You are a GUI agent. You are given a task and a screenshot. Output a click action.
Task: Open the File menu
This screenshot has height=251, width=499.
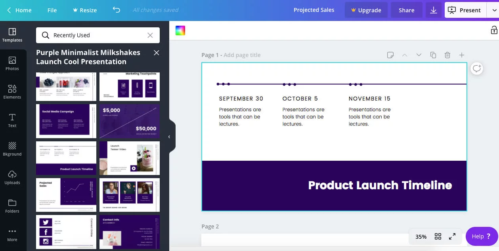click(x=52, y=10)
